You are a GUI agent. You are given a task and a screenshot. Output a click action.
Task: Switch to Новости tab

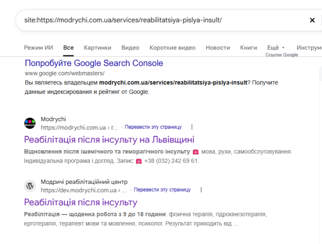tap(218, 48)
